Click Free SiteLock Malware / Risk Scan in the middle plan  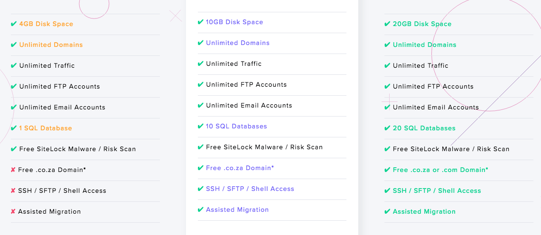coord(264,147)
